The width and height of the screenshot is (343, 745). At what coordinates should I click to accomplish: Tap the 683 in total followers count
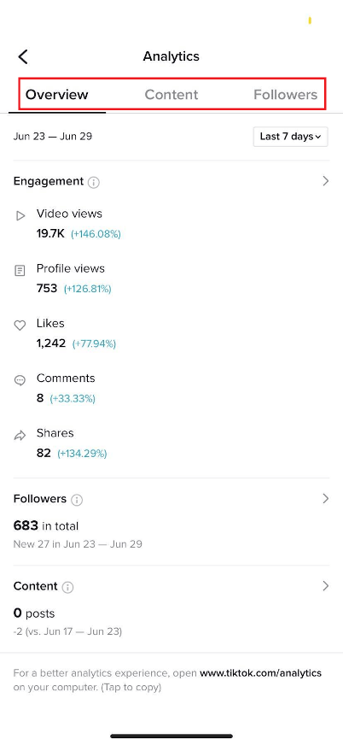[46, 526]
